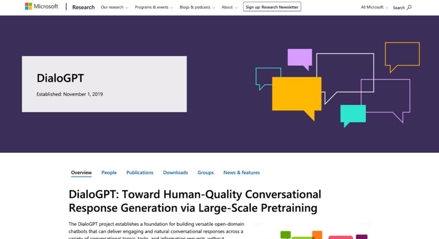The width and height of the screenshot is (439, 239).
Task: Open the Publications tab
Action: coord(140,173)
